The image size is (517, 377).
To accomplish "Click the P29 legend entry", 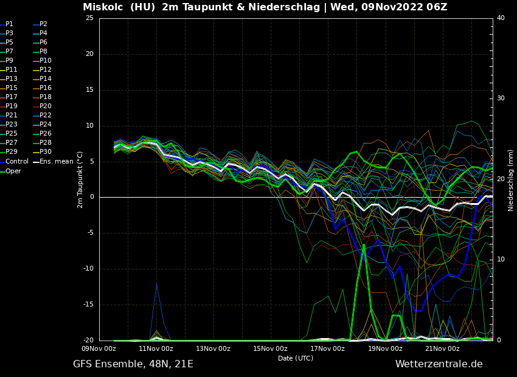I will pos(11,152).
